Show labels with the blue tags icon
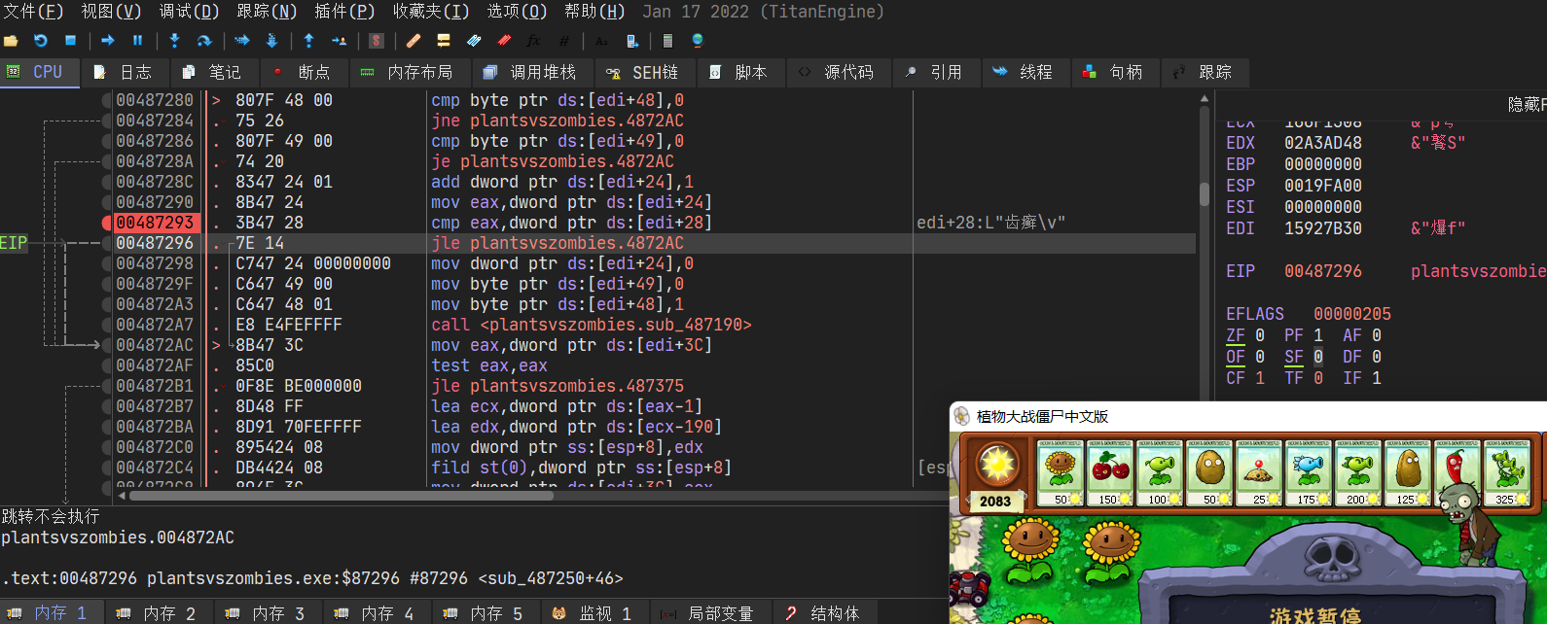The width and height of the screenshot is (1547, 624). pos(474,41)
